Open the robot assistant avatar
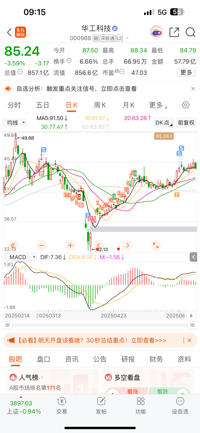This screenshot has height=433, width=200. [157, 32]
